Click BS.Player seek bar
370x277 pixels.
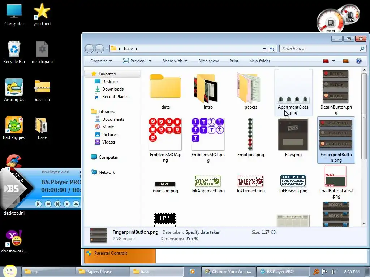click(x=61, y=197)
